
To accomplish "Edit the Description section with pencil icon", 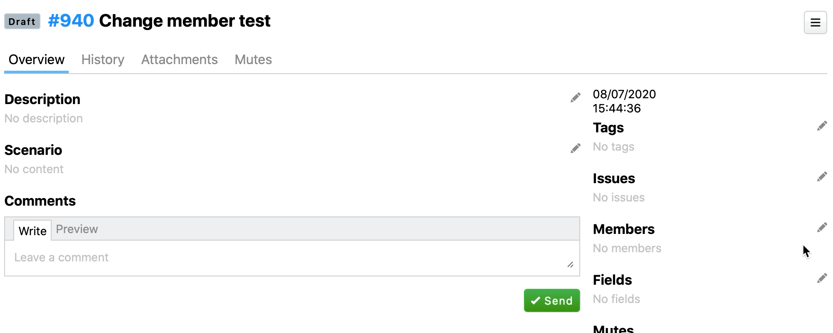I will tap(575, 98).
